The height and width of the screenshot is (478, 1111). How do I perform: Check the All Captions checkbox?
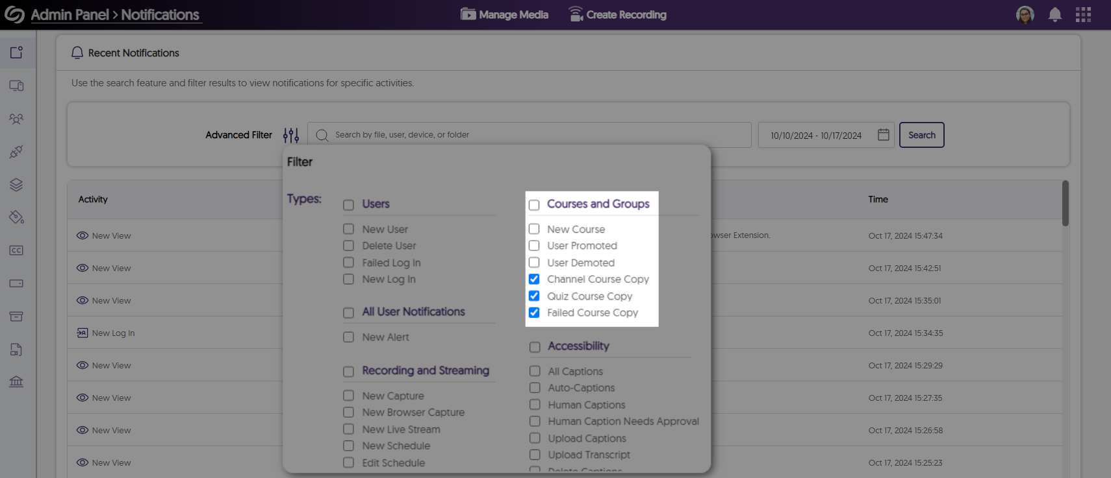535,371
